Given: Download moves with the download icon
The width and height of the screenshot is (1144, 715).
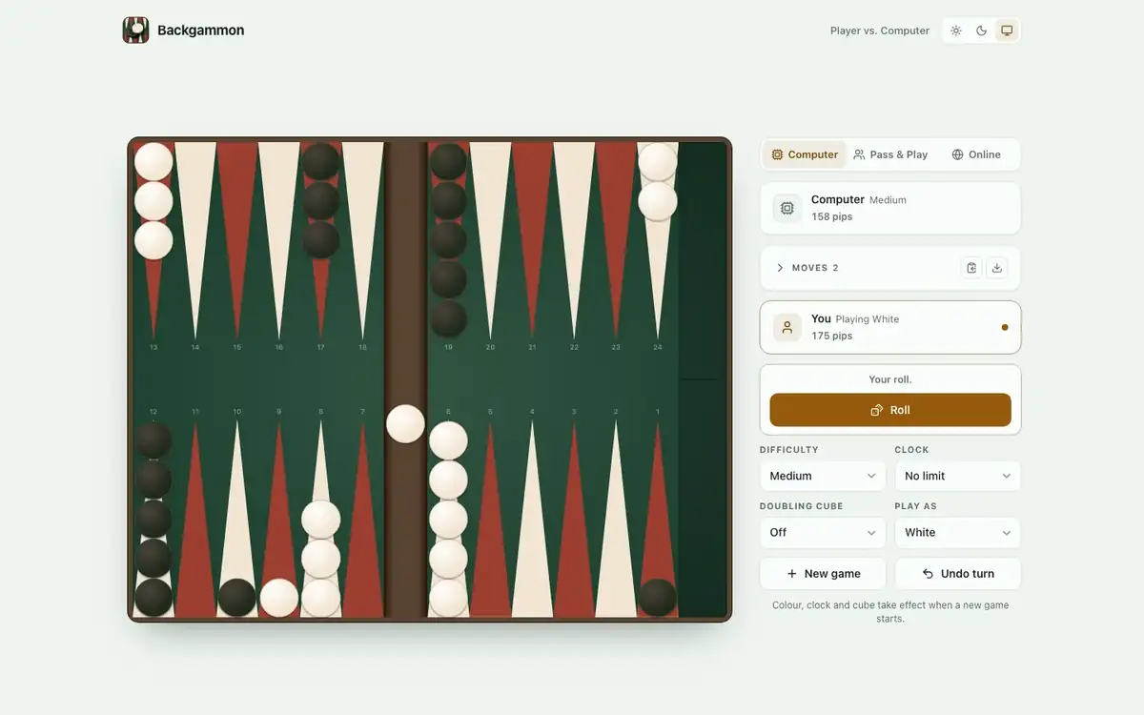Looking at the screenshot, I should (997, 268).
